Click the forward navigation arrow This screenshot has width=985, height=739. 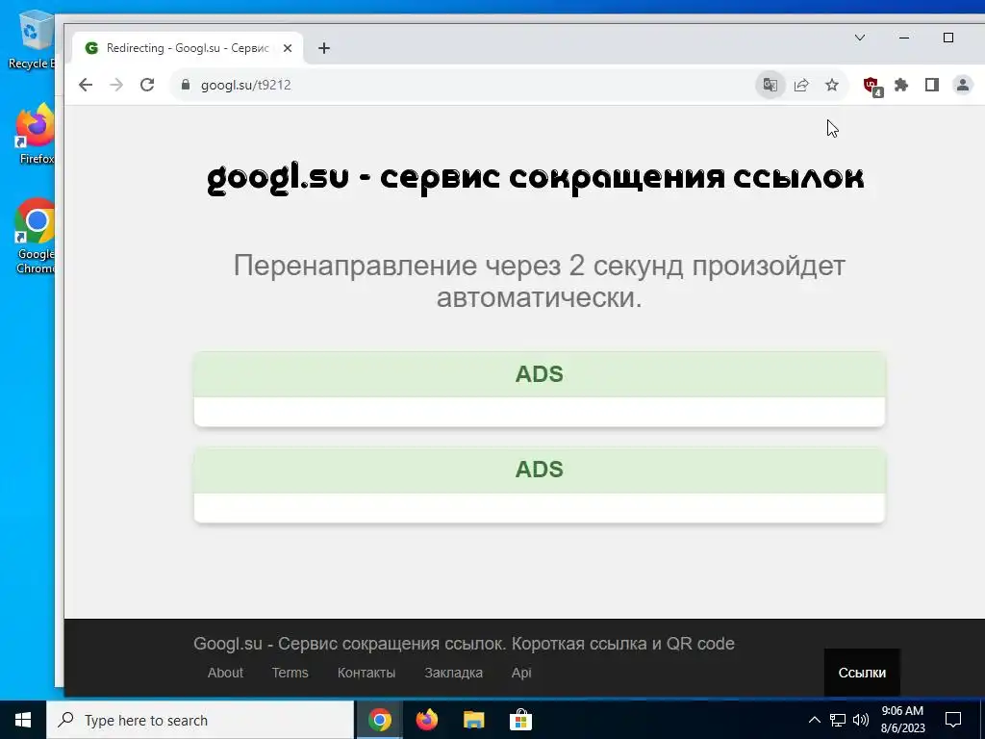116,85
